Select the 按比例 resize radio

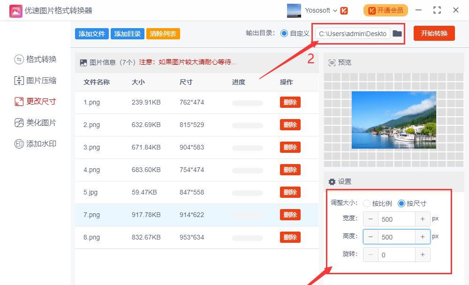tap(367, 203)
